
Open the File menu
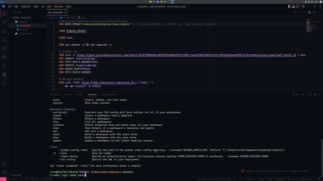10,7
